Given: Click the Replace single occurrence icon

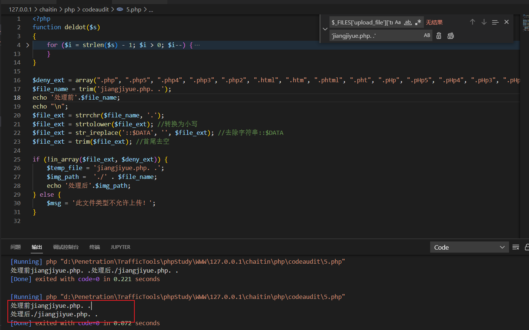Looking at the screenshot, I should 439,36.
